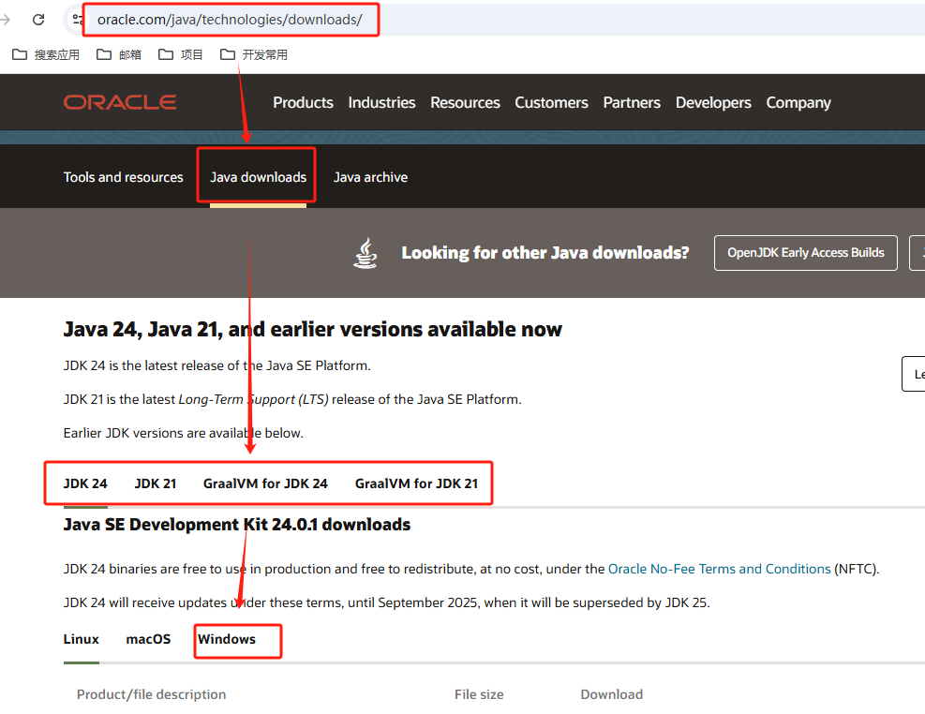The width and height of the screenshot is (925, 714).
Task: Open the Java archive tab
Action: [x=370, y=177]
